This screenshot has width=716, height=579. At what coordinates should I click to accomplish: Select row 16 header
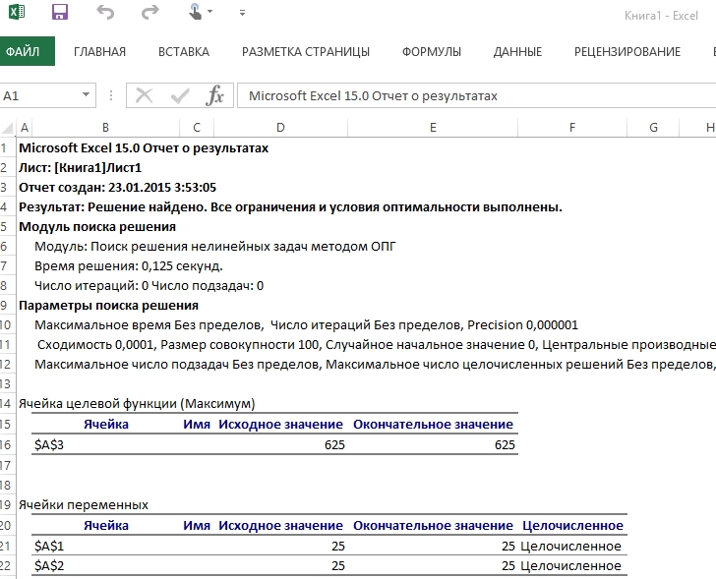(6, 445)
